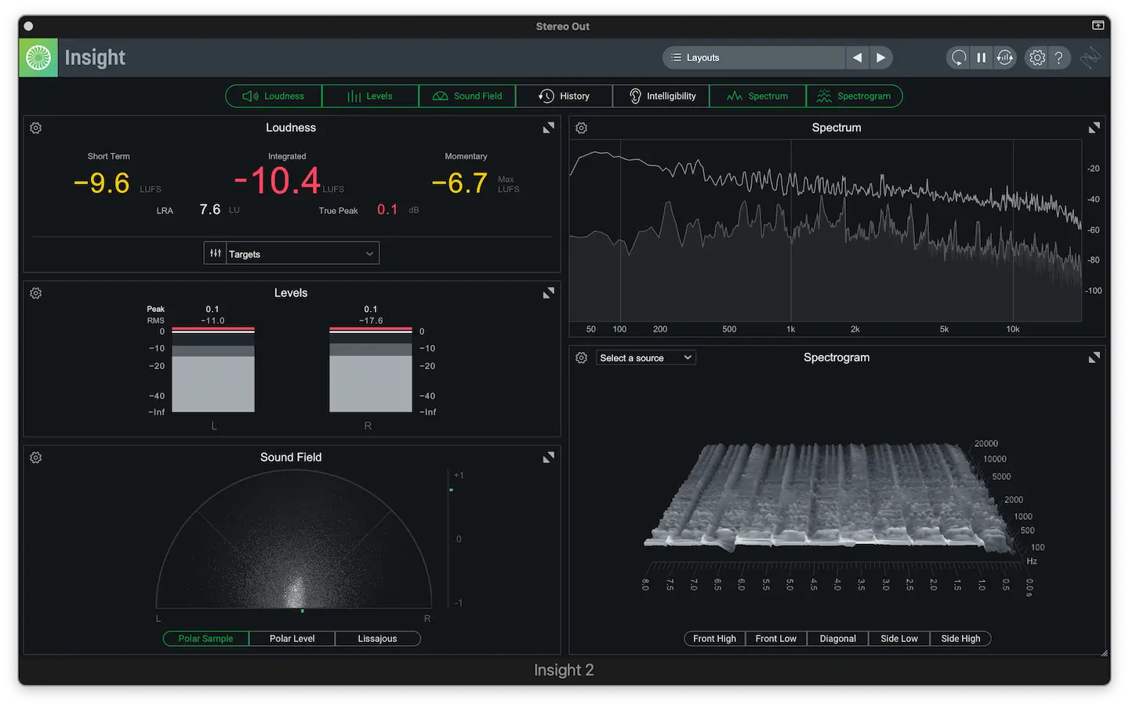This screenshot has width=1129, height=707.
Task: Pause metering with the pause button
Action: (x=981, y=58)
